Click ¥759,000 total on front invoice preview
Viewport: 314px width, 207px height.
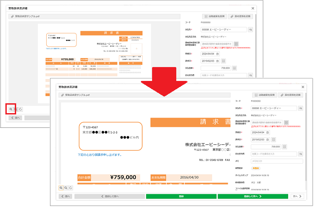tap(123, 177)
